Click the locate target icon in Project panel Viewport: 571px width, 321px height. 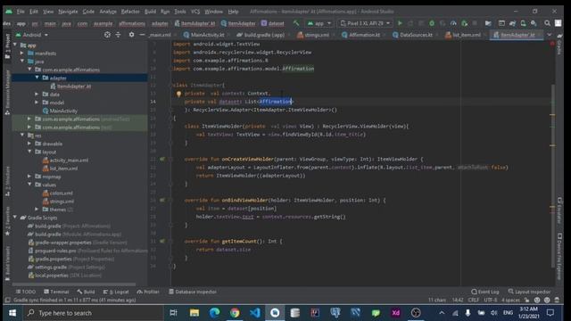tap(107, 35)
